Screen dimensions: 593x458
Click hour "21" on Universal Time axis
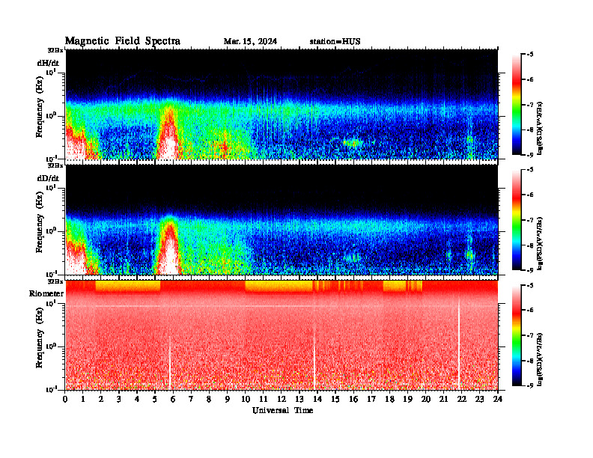443,400
